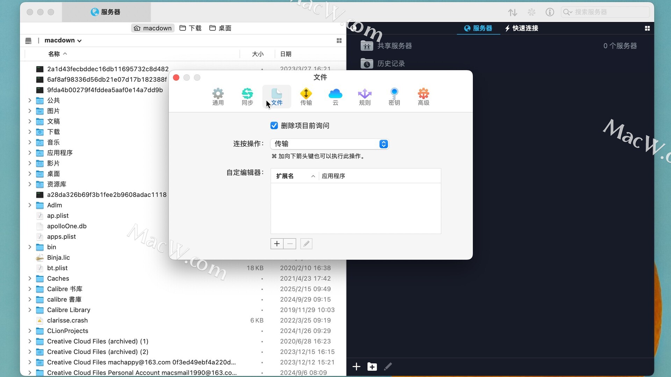This screenshot has width=671, height=377.
Task: Toggle the 删除项目前询问 checkbox
Action: (274, 126)
